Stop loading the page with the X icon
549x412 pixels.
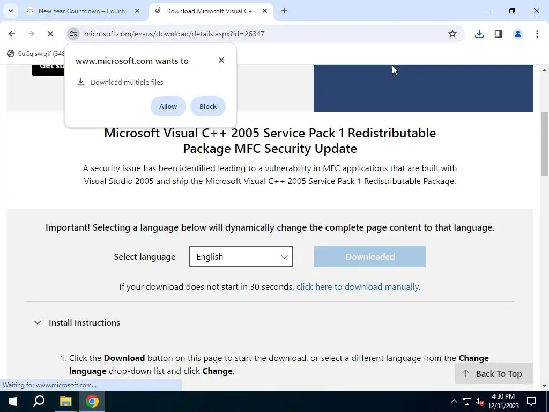pos(50,34)
